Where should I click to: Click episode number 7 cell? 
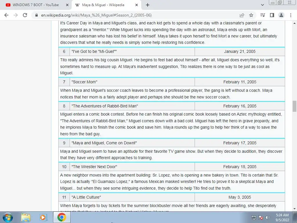tap(64, 82)
